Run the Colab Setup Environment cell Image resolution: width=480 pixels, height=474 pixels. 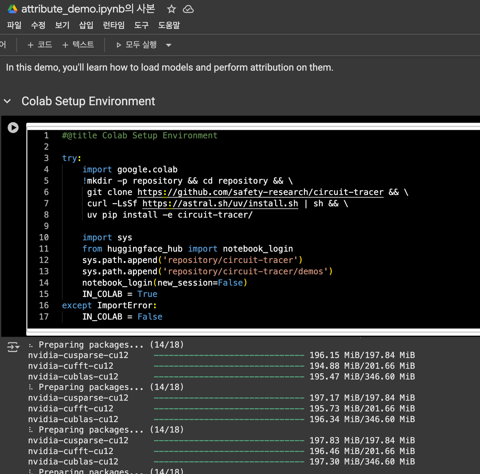(x=13, y=127)
